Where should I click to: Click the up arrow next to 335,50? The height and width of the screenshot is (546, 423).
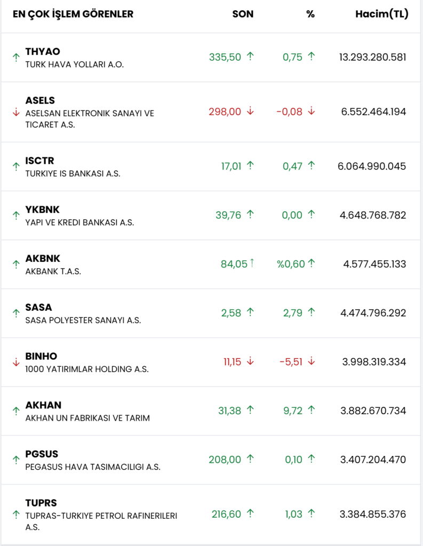pos(250,57)
